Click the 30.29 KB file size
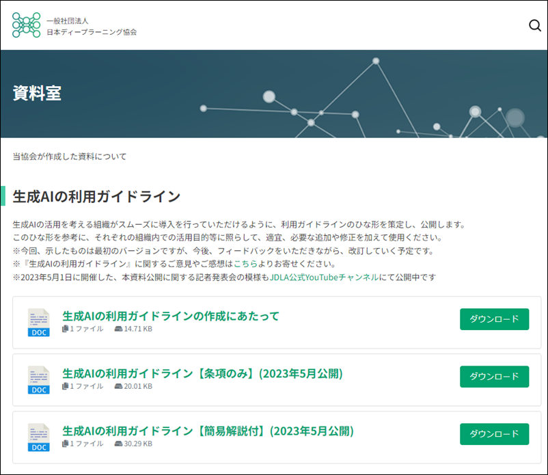Screen dimensions: 548x475 pyautogui.click(x=138, y=444)
